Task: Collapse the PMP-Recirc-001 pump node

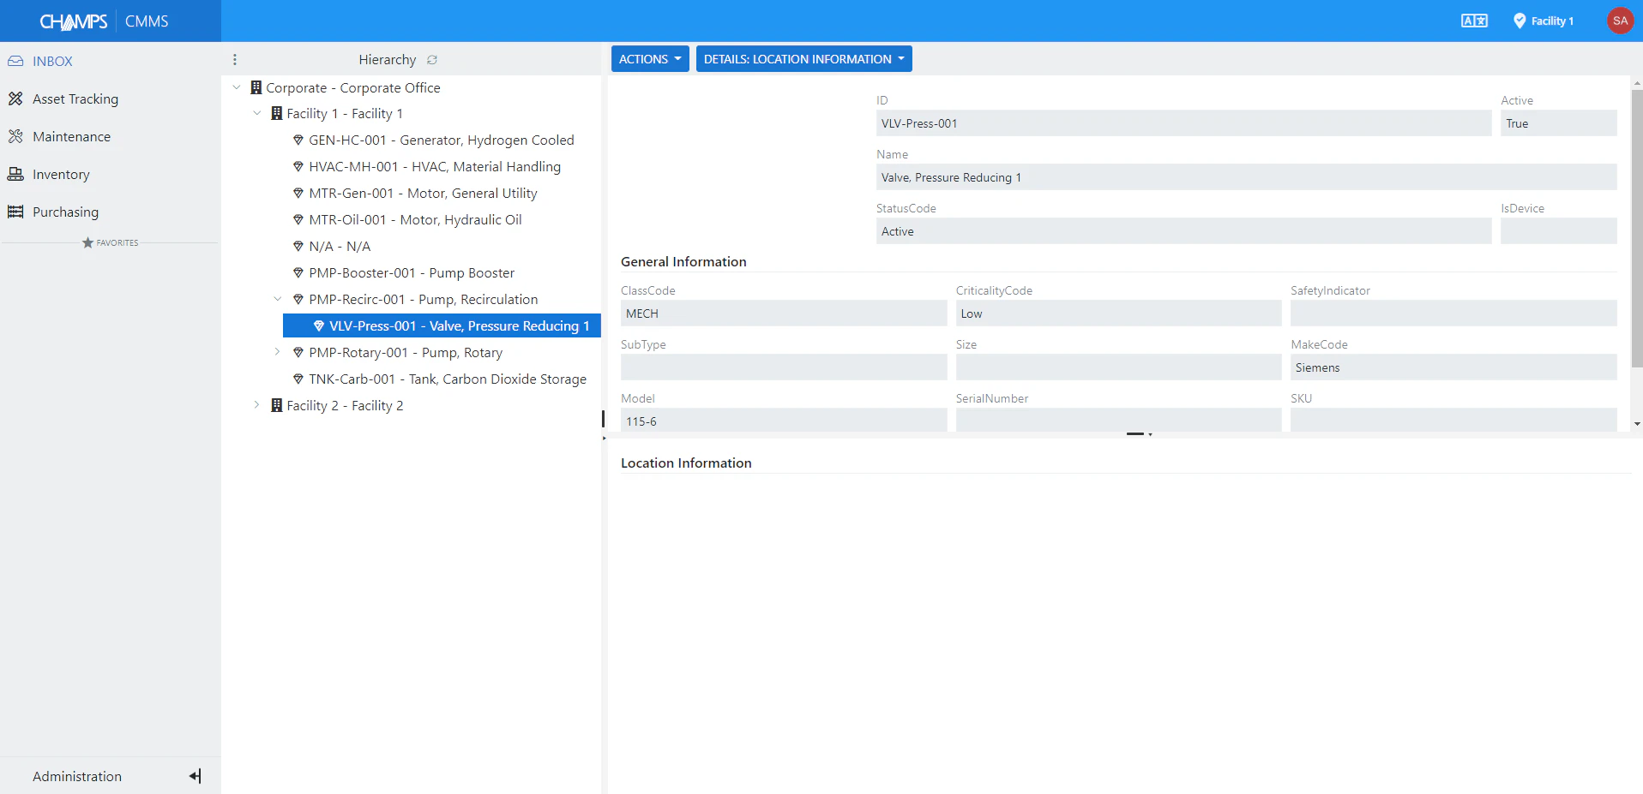Action: click(x=277, y=299)
